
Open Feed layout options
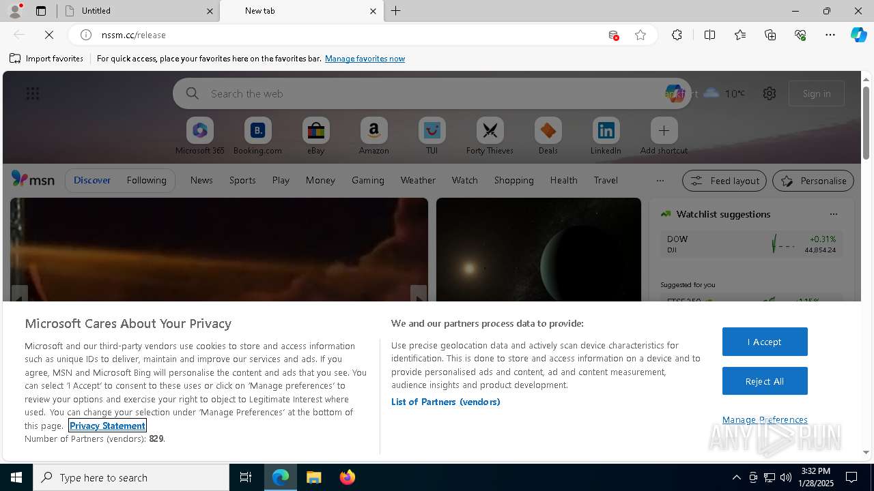click(x=724, y=181)
